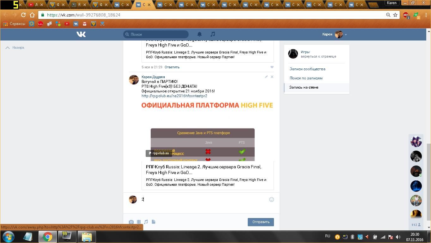Switch the RU keyboard language indicator
The height and width of the screenshot is (243, 431).
pos(328,236)
